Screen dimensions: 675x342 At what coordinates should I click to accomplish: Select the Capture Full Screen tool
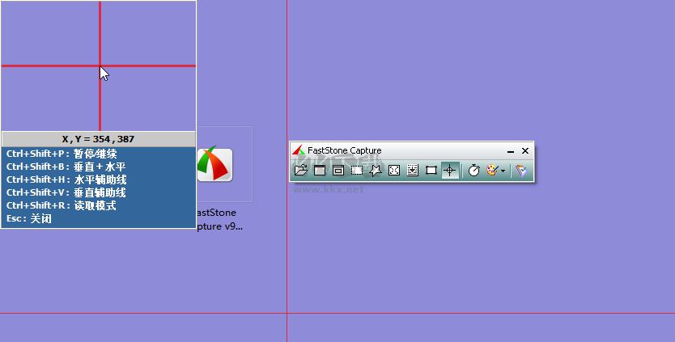tap(394, 171)
